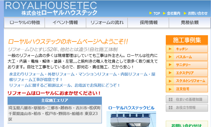Click お問い合わせは green box at bottom right
This screenshot has height=127, width=211.
pyautogui.click(x=187, y=124)
